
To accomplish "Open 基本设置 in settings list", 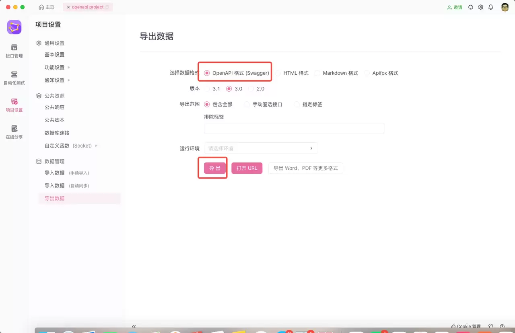I will click(54, 55).
